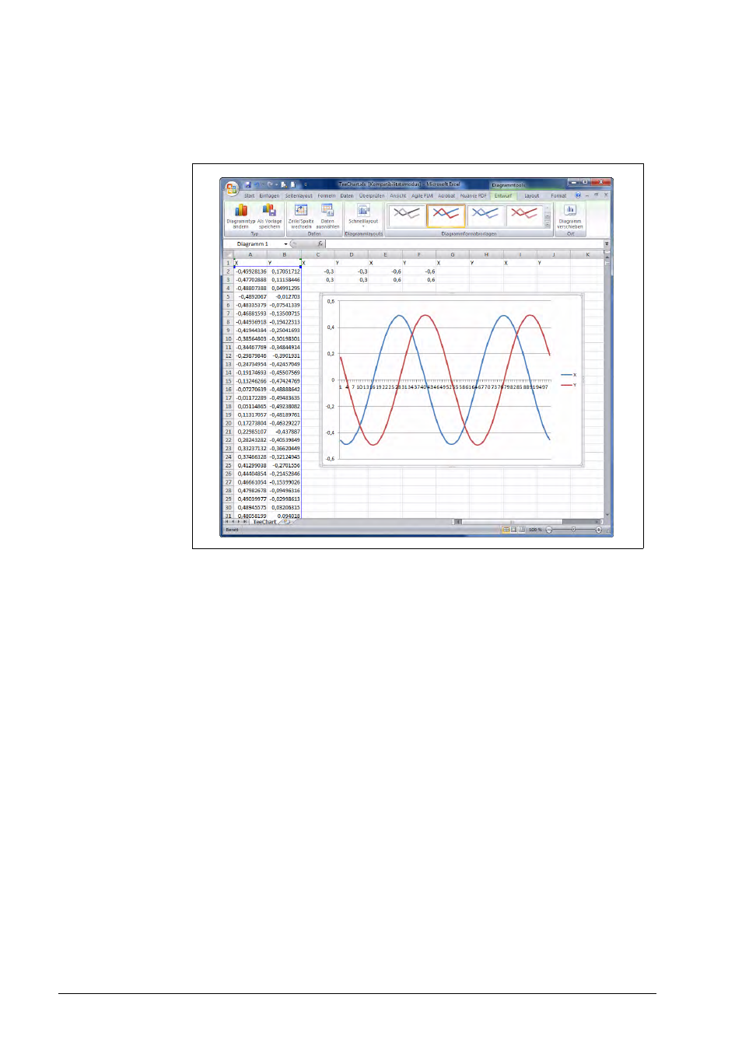Click Als Vorlage speichern icon
Screen dimensions: 742x1050
pyautogui.click(x=269, y=211)
